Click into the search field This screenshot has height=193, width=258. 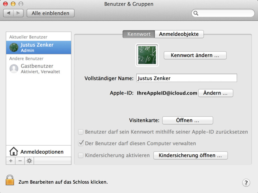coord(223,13)
